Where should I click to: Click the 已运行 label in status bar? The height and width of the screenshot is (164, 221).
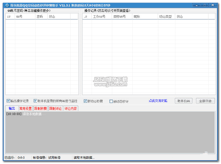[10, 158]
